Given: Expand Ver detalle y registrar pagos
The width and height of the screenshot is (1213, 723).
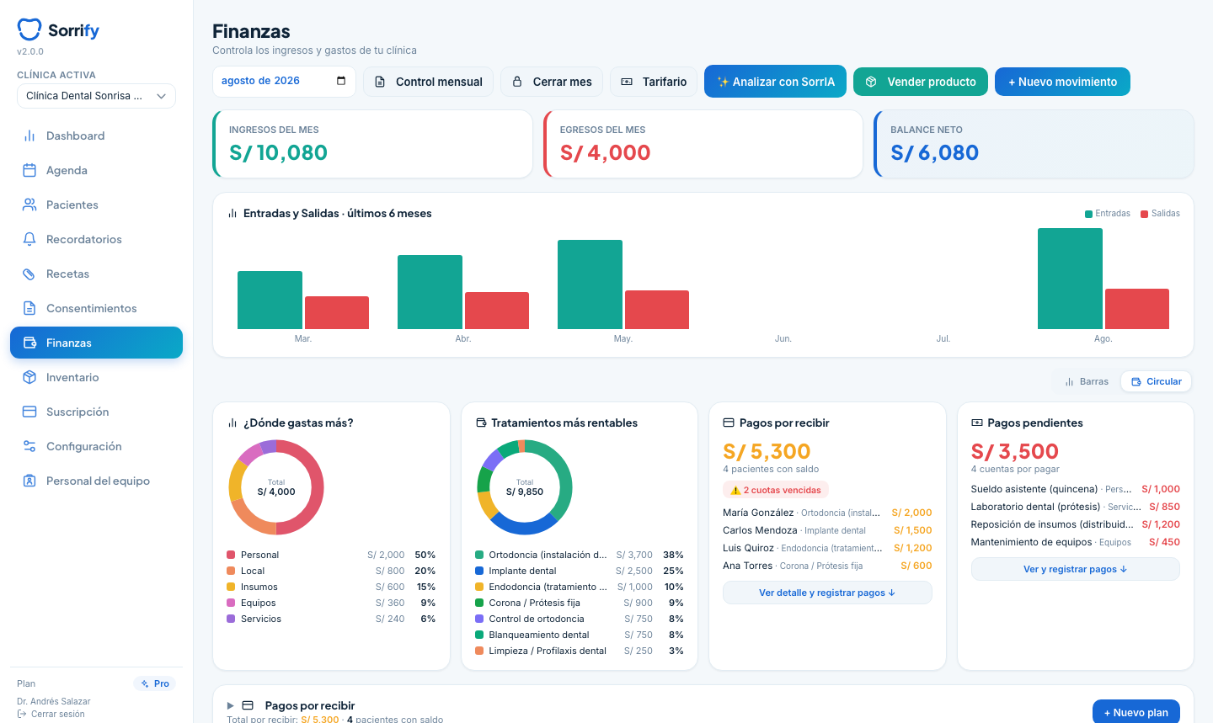Looking at the screenshot, I should coord(827,593).
